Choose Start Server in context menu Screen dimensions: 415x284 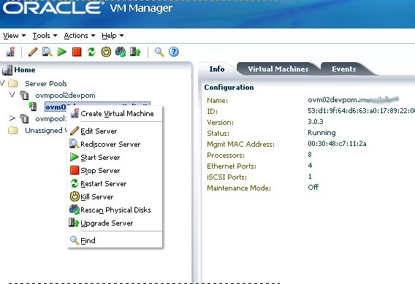tap(115, 158)
